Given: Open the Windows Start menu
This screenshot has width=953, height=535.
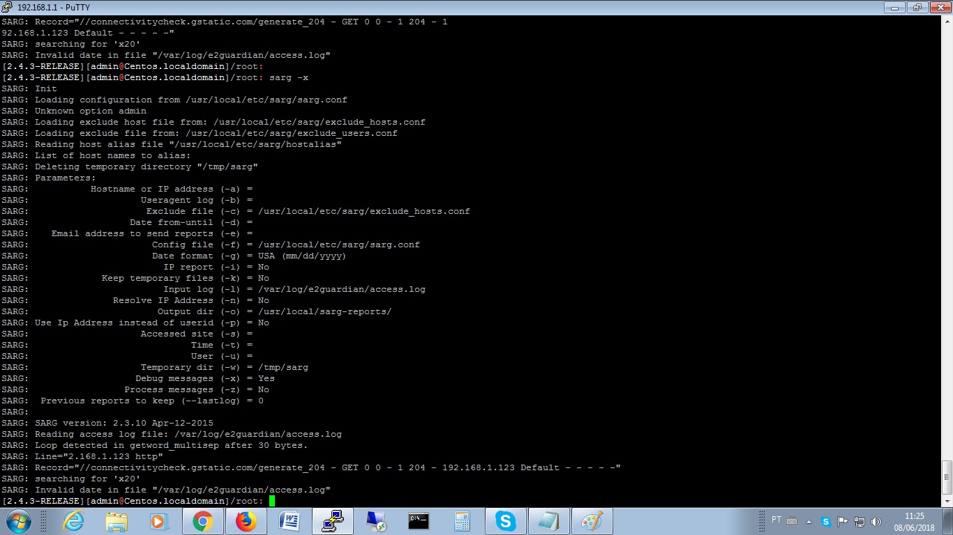Looking at the screenshot, I should pyautogui.click(x=17, y=521).
